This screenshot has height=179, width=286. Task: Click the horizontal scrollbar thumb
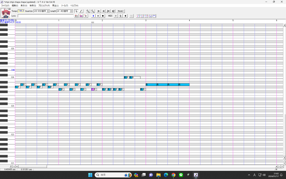tap(32, 166)
